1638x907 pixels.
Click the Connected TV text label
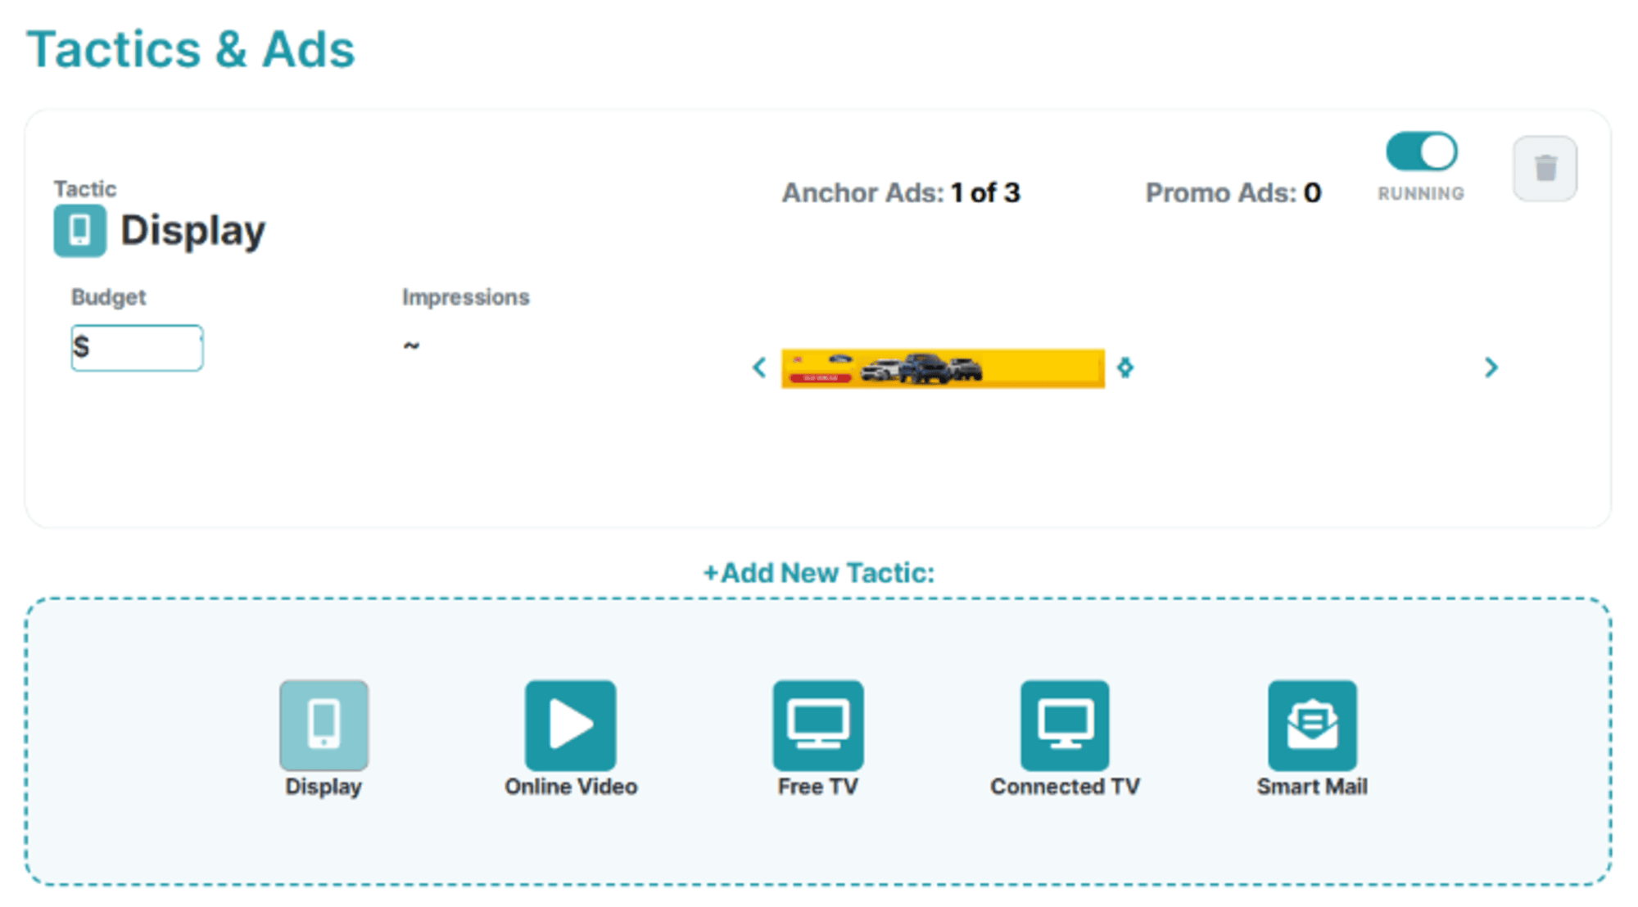tap(1064, 787)
